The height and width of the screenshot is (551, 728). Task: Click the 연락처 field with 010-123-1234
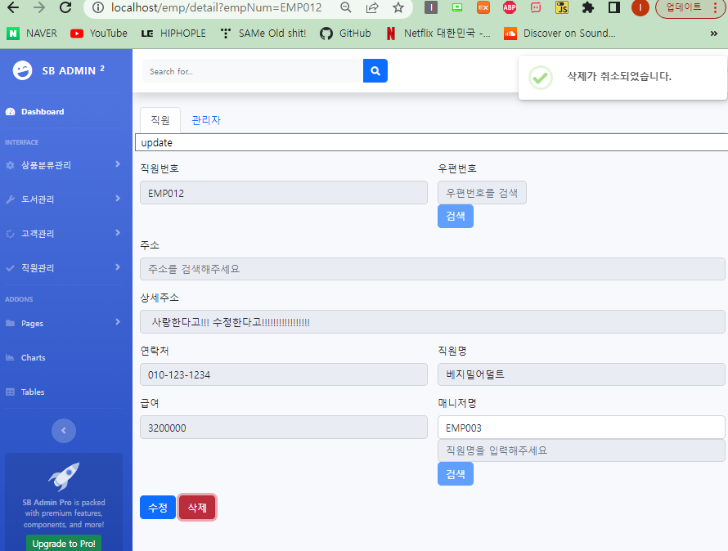(284, 374)
